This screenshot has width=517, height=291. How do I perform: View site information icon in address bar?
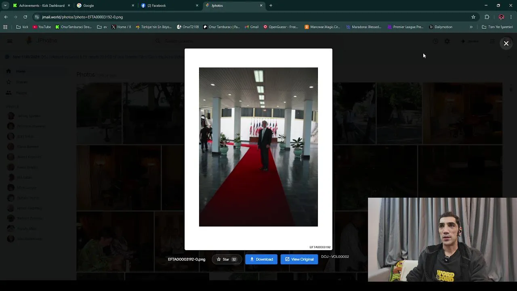tap(37, 17)
